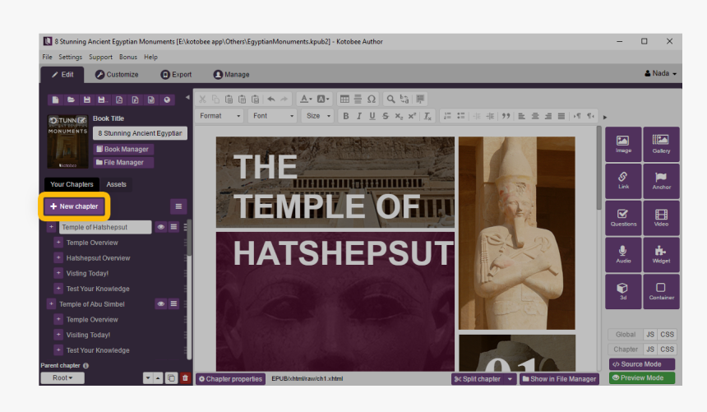Open the Font dropdown
Viewport: 707px width, 412px height.
click(x=273, y=116)
